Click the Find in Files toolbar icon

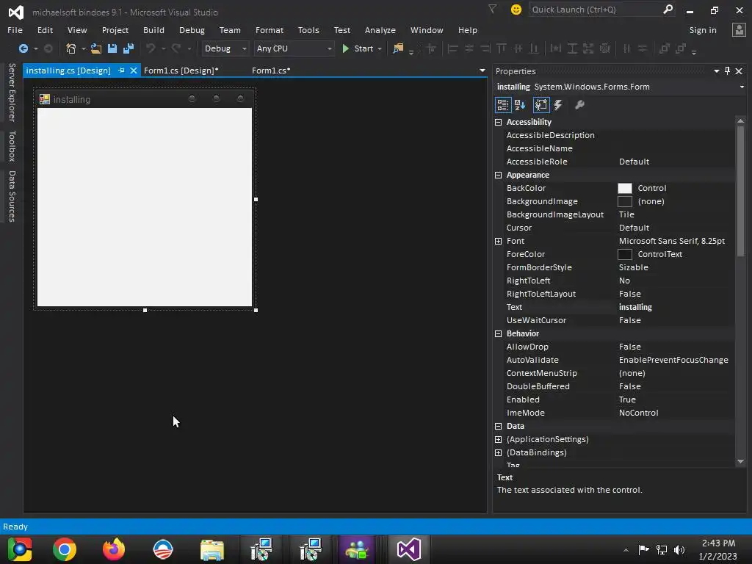pos(398,48)
